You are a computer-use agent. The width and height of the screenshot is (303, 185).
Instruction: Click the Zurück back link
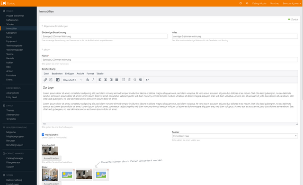pos(293,19)
